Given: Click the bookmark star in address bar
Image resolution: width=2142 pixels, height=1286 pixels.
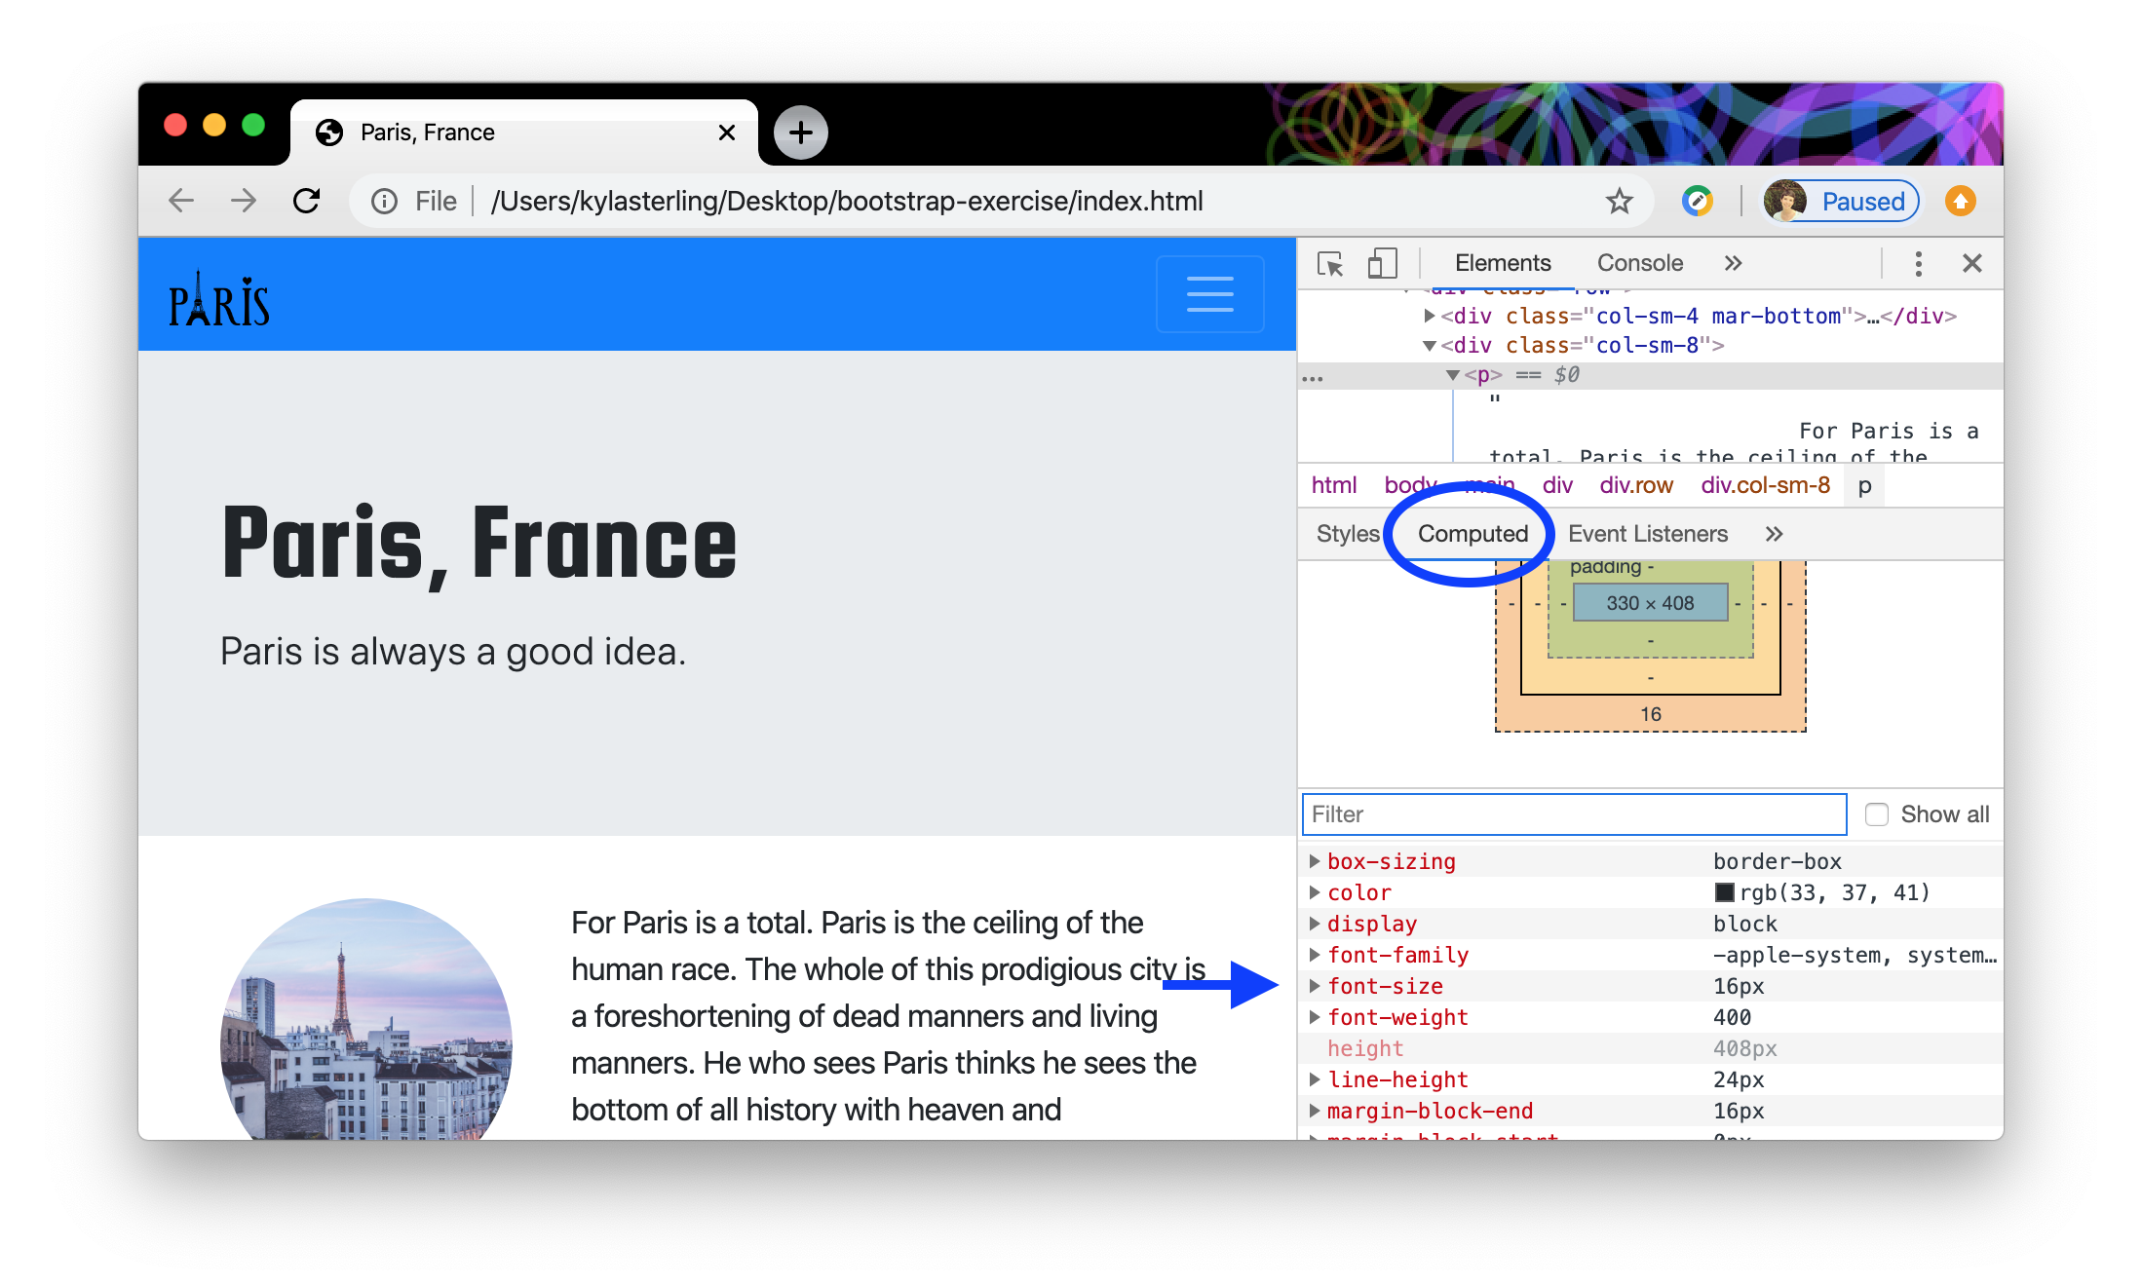Looking at the screenshot, I should point(1618,201).
